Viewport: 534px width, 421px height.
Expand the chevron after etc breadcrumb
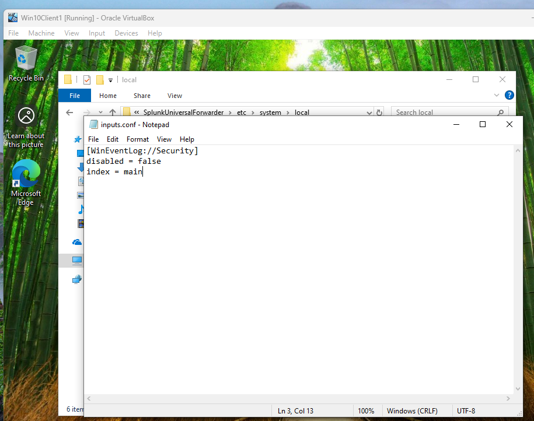[x=253, y=113]
